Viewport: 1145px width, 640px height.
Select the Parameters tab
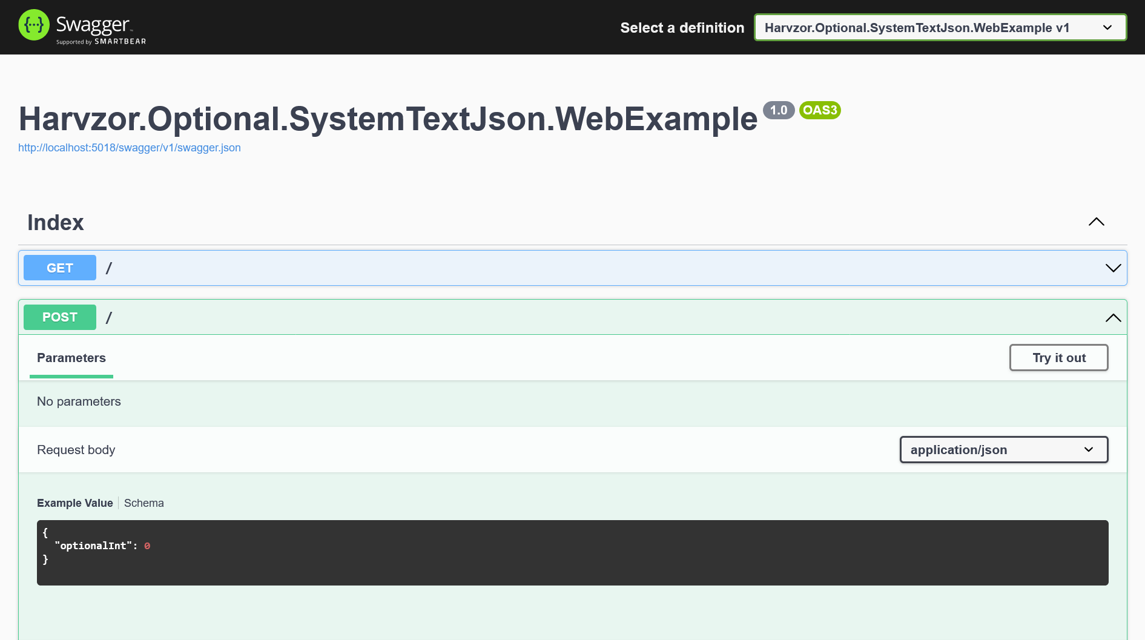coord(71,358)
